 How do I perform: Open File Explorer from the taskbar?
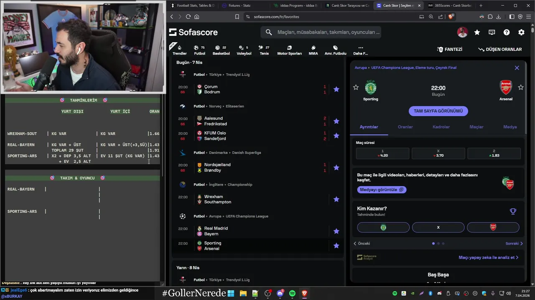click(243, 293)
